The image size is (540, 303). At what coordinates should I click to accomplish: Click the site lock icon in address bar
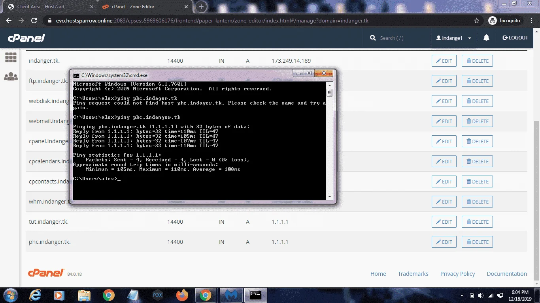pos(49,21)
